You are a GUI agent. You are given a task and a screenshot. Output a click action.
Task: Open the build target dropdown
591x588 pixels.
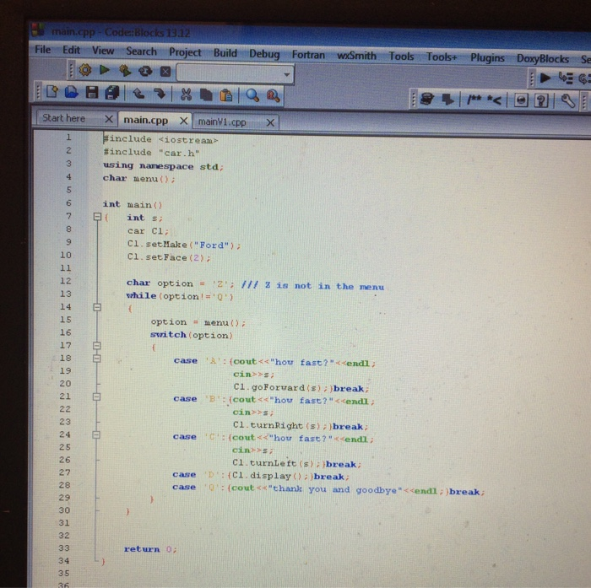coord(287,74)
